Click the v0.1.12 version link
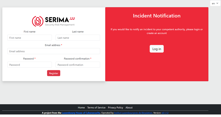221x117 pixels. 165,113
